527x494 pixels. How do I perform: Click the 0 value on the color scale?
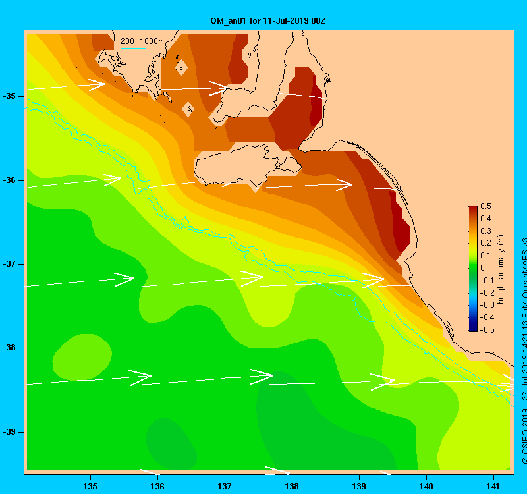pos(483,268)
